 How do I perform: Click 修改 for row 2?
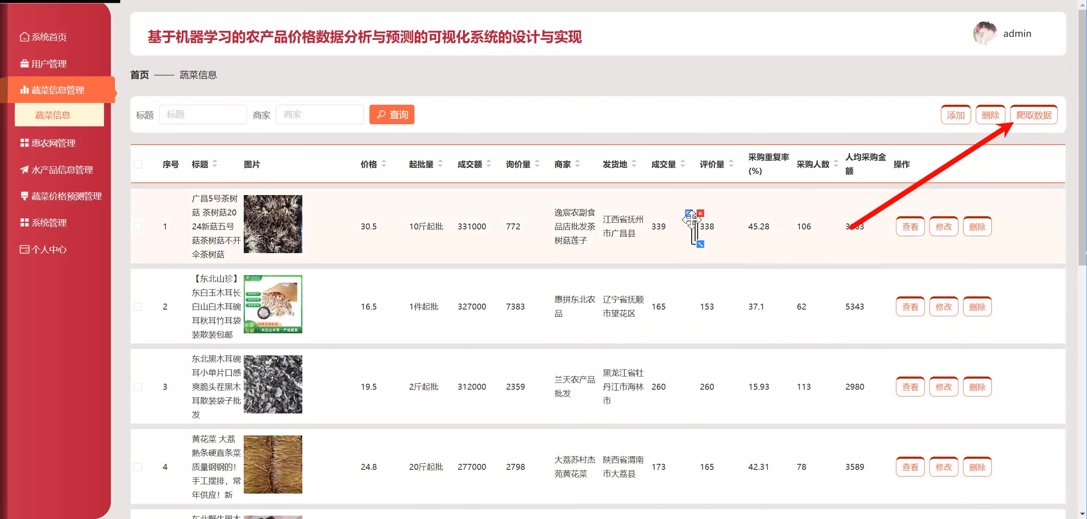click(x=944, y=307)
